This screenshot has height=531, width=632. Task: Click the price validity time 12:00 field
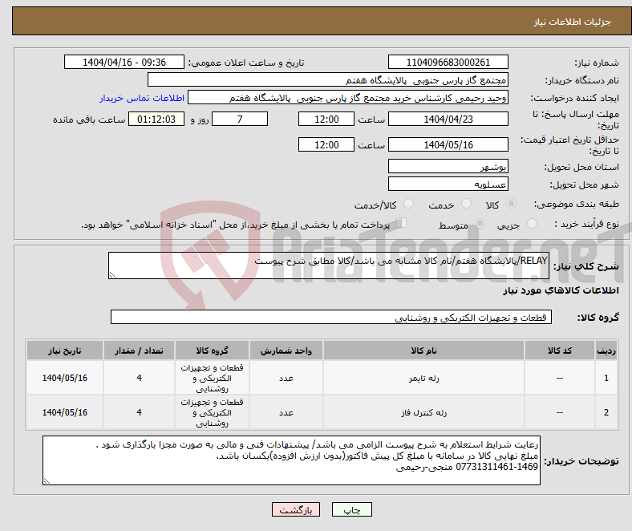click(326, 144)
